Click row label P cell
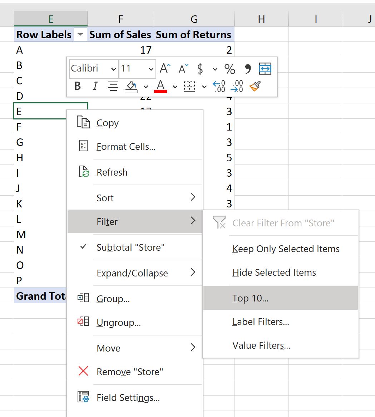Screen dimensions: 375x417 coord(40,281)
